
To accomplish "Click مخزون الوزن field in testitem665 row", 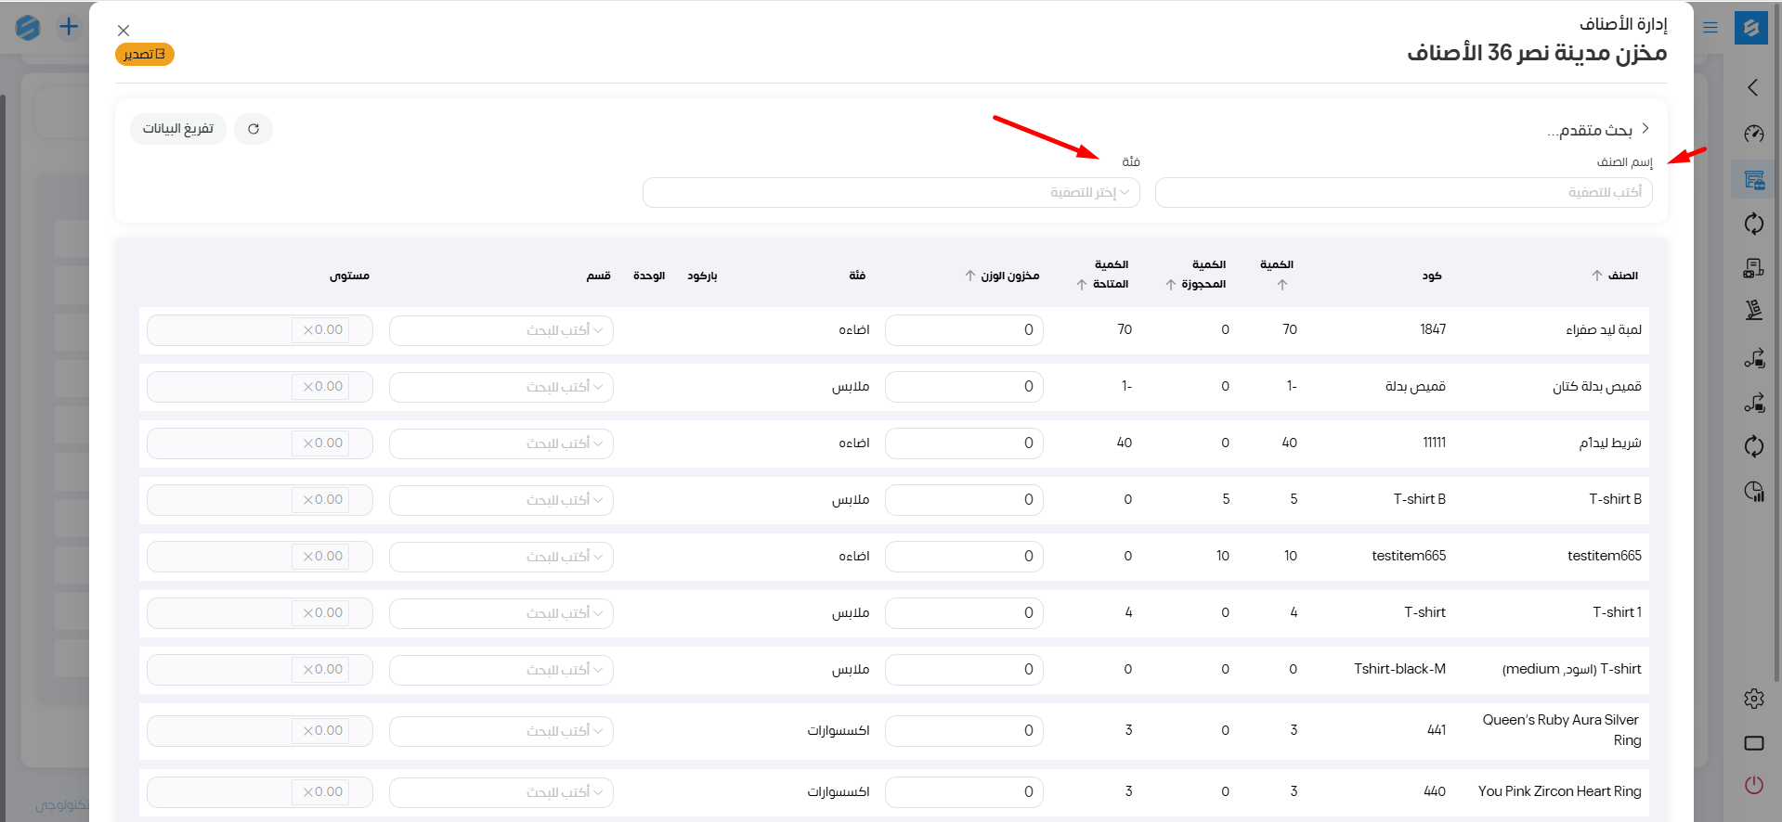I will (963, 557).
